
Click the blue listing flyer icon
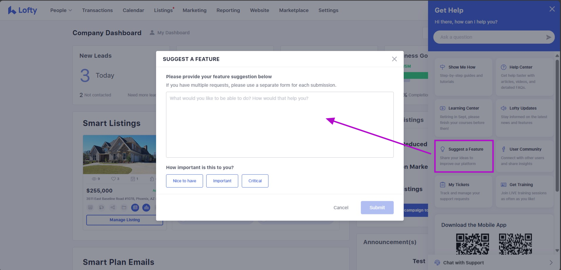135,208
